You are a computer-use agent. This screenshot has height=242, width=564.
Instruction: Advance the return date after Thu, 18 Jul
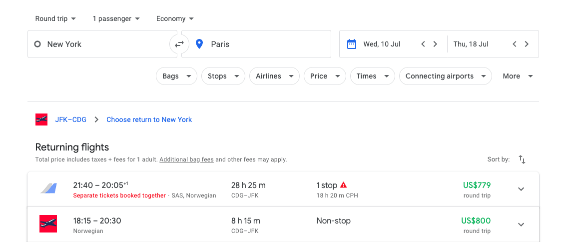527,44
